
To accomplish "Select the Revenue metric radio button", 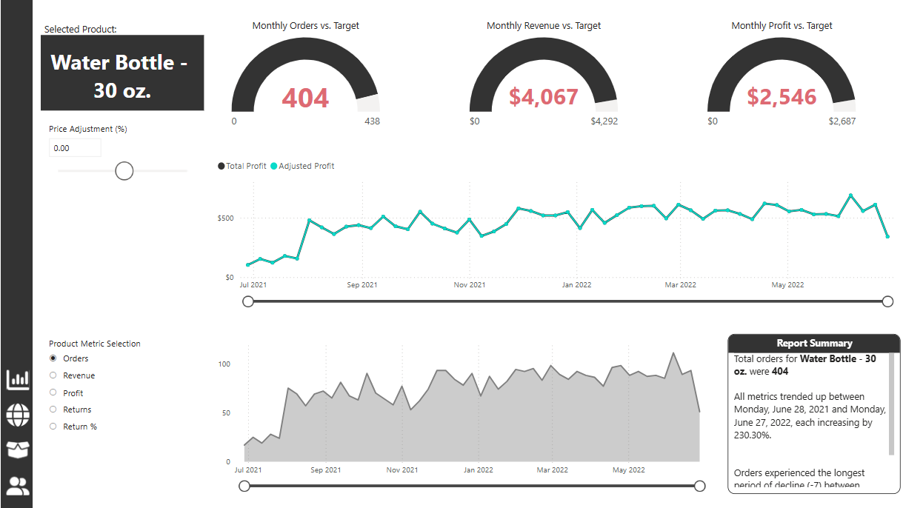I will [x=53, y=375].
